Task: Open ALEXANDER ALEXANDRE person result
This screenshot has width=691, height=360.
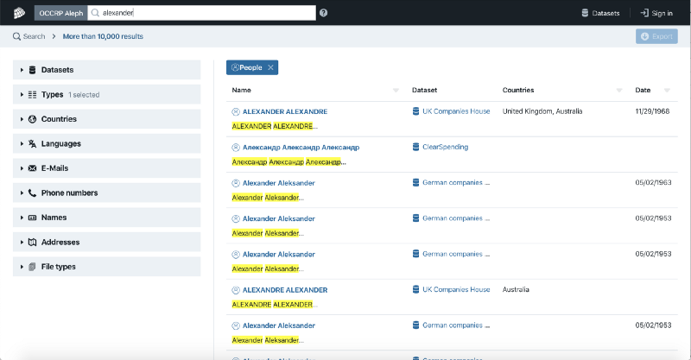Action: 285,111
